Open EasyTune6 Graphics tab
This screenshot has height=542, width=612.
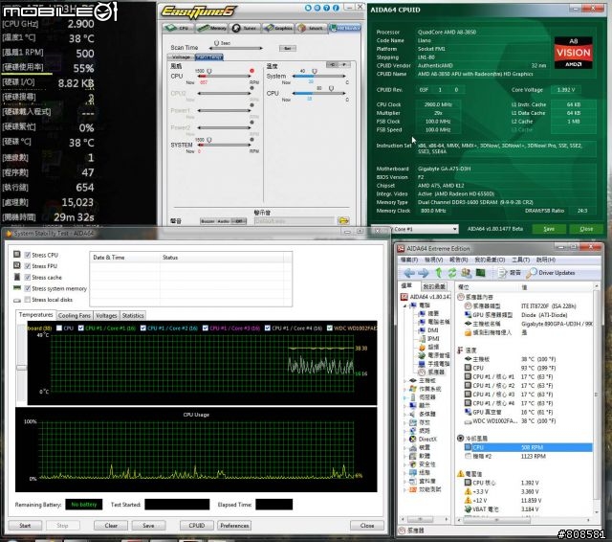(x=278, y=28)
